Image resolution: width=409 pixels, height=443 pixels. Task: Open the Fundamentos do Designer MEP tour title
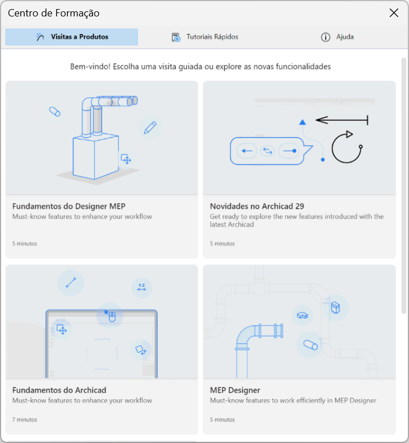[x=69, y=206]
